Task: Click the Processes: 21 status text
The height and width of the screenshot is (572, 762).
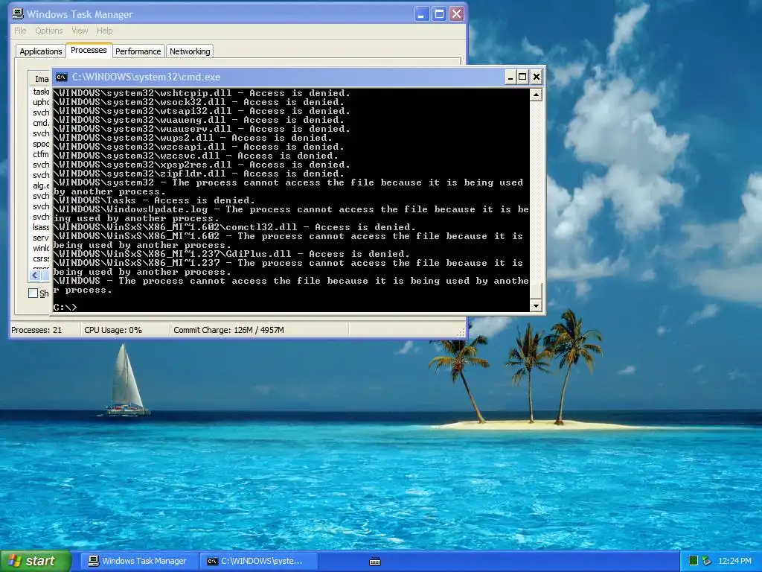Action: 36,330
